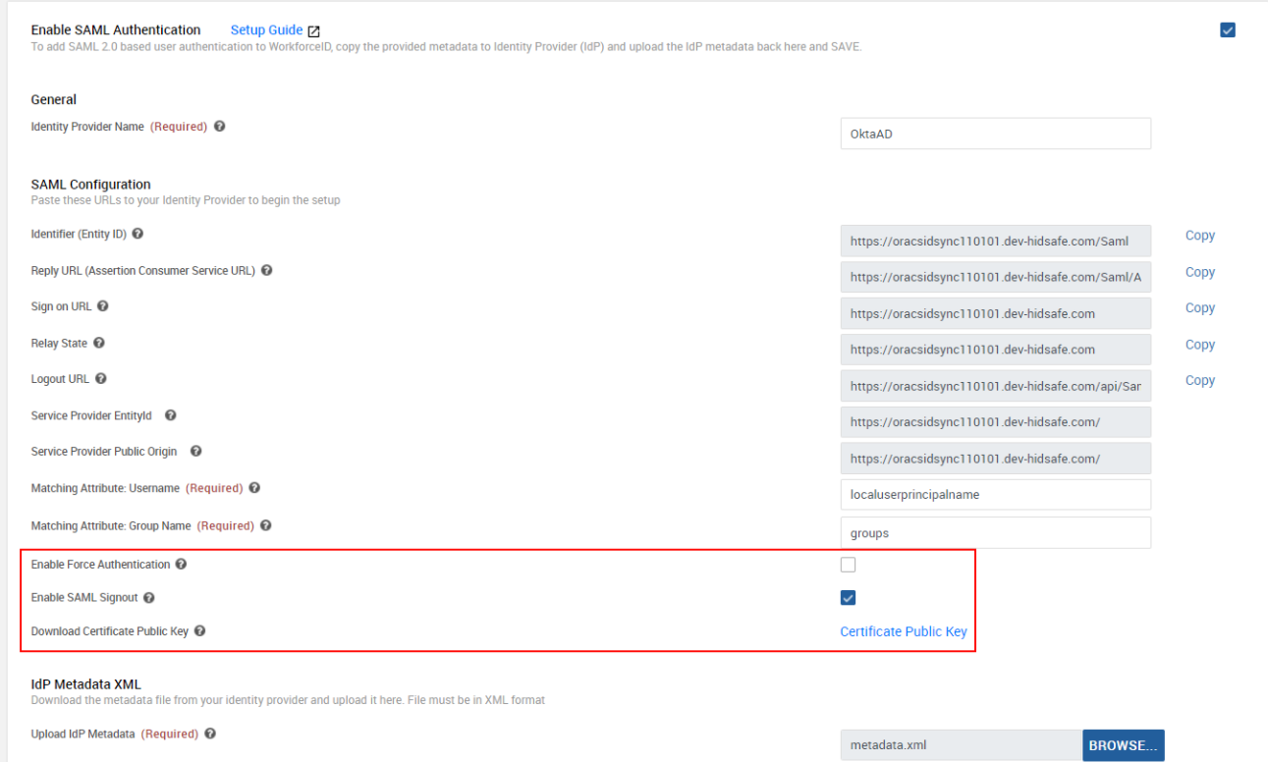Click help icon beside Sign on URL
Image resolution: width=1268 pixels, height=762 pixels.
103,306
